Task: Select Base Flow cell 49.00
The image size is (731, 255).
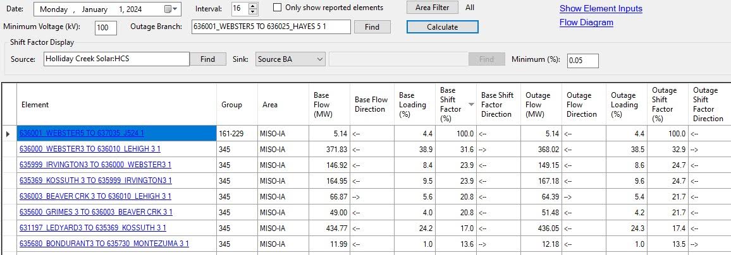Action: 329,213
